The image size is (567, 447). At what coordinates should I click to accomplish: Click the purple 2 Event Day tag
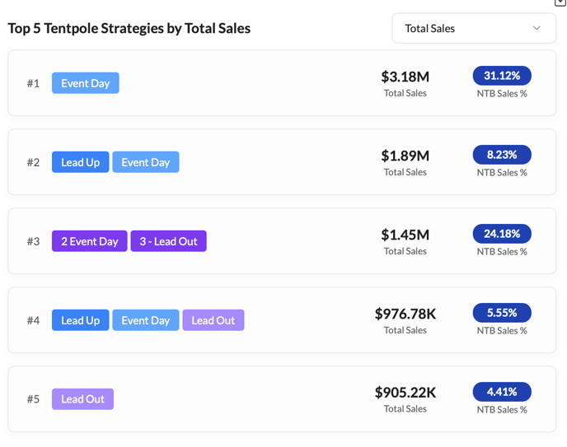89,241
